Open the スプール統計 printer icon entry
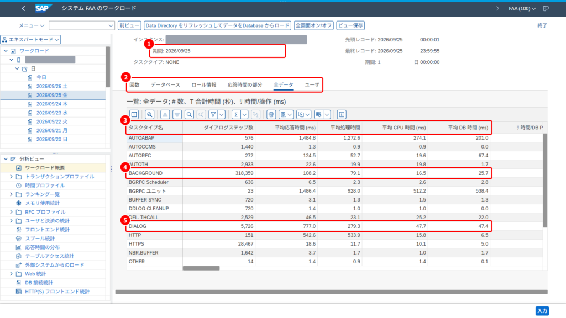566x318 pixels. 19,239
